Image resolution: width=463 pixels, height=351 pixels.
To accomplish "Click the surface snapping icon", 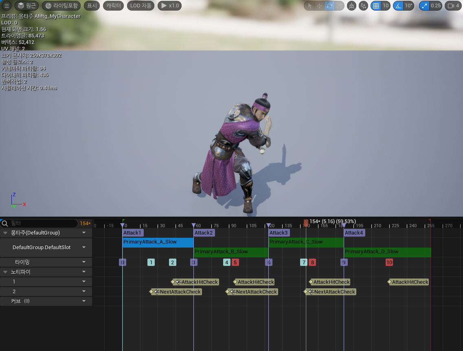I will point(363,6).
